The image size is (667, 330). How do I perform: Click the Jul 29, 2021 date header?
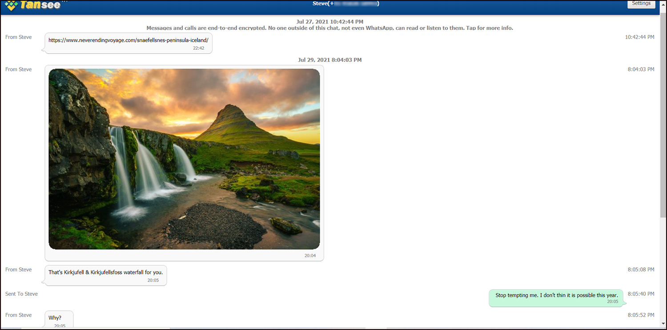pos(329,60)
